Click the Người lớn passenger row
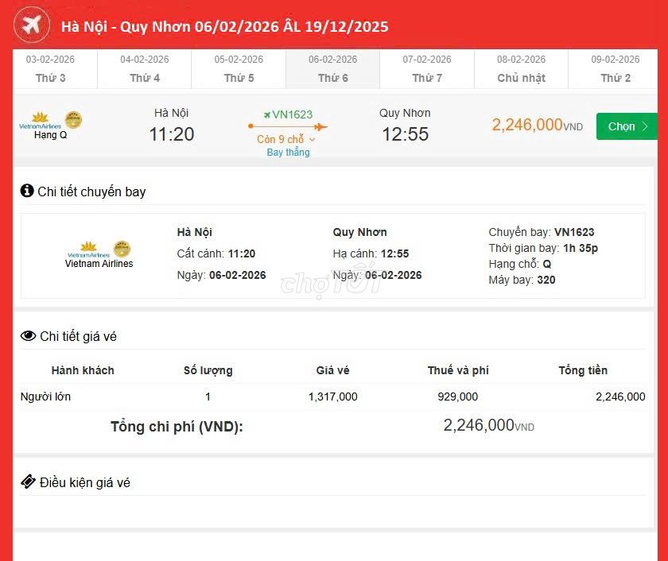The width and height of the screenshot is (668, 561). pos(45,396)
